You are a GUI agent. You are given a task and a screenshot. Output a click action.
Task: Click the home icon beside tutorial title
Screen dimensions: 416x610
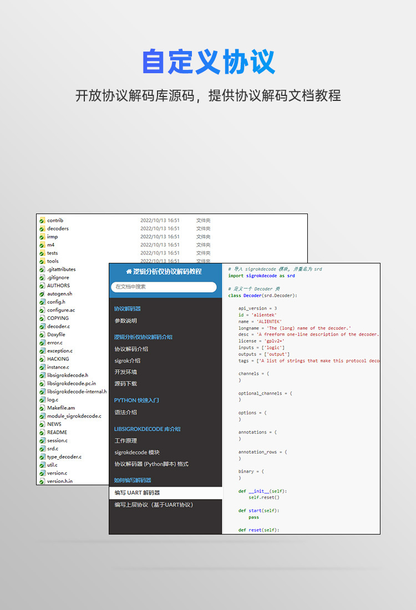pyautogui.click(x=129, y=272)
